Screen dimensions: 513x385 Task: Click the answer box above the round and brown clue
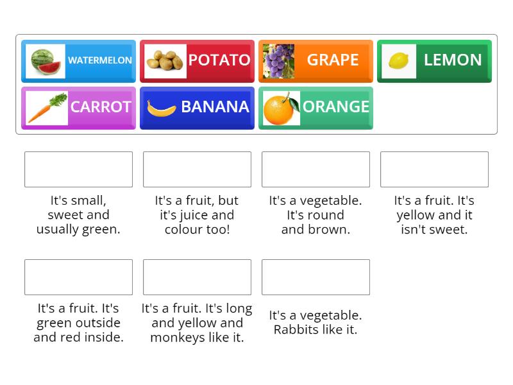pyautogui.click(x=315, y=169)
